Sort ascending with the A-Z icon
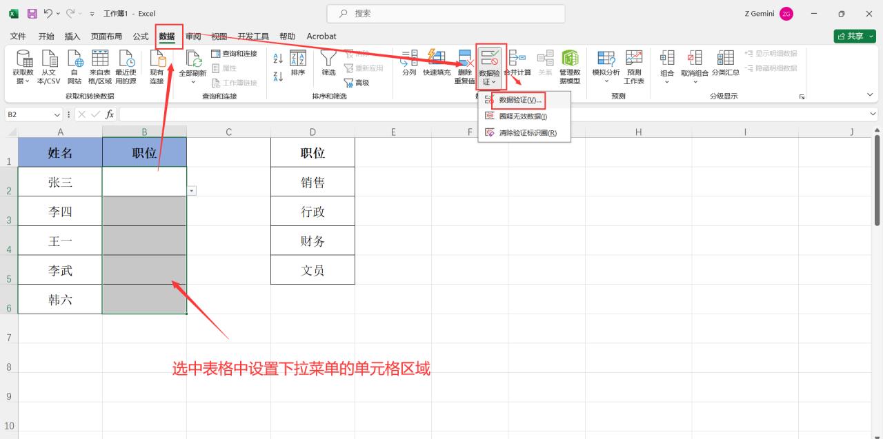This screenshot has height=439, width=883. pyautogui.click(x=278, y=59)
